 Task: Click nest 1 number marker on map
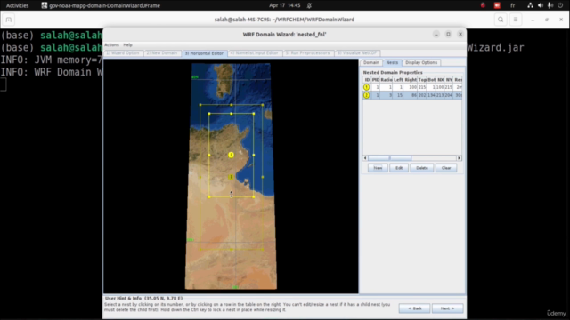231,177
